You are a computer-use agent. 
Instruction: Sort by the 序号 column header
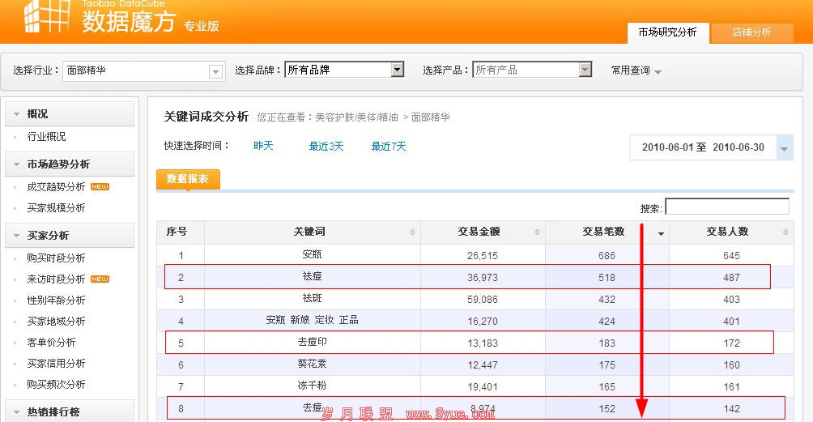click(x=177, y=232)
